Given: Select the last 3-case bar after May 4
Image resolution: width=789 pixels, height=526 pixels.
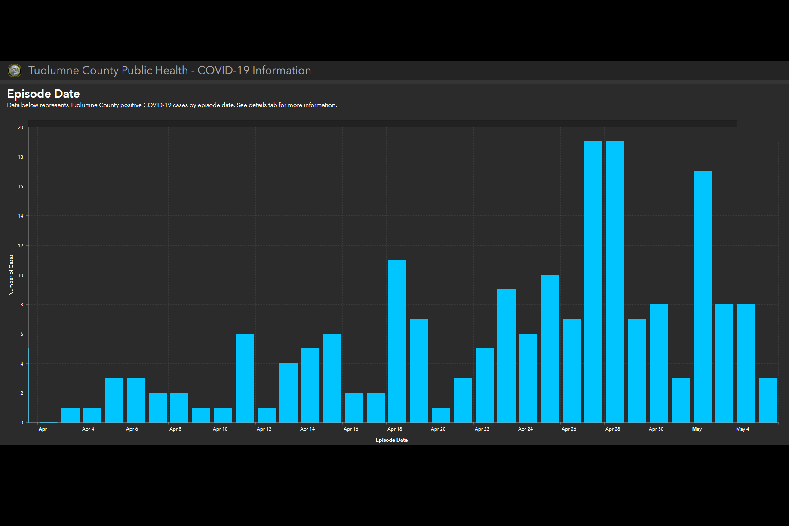Looking at the screenshot, I should tap(768, 400).
